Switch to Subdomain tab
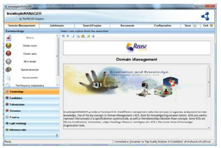The width and height of the screenshot is (221, 148). tap(57, 25)
